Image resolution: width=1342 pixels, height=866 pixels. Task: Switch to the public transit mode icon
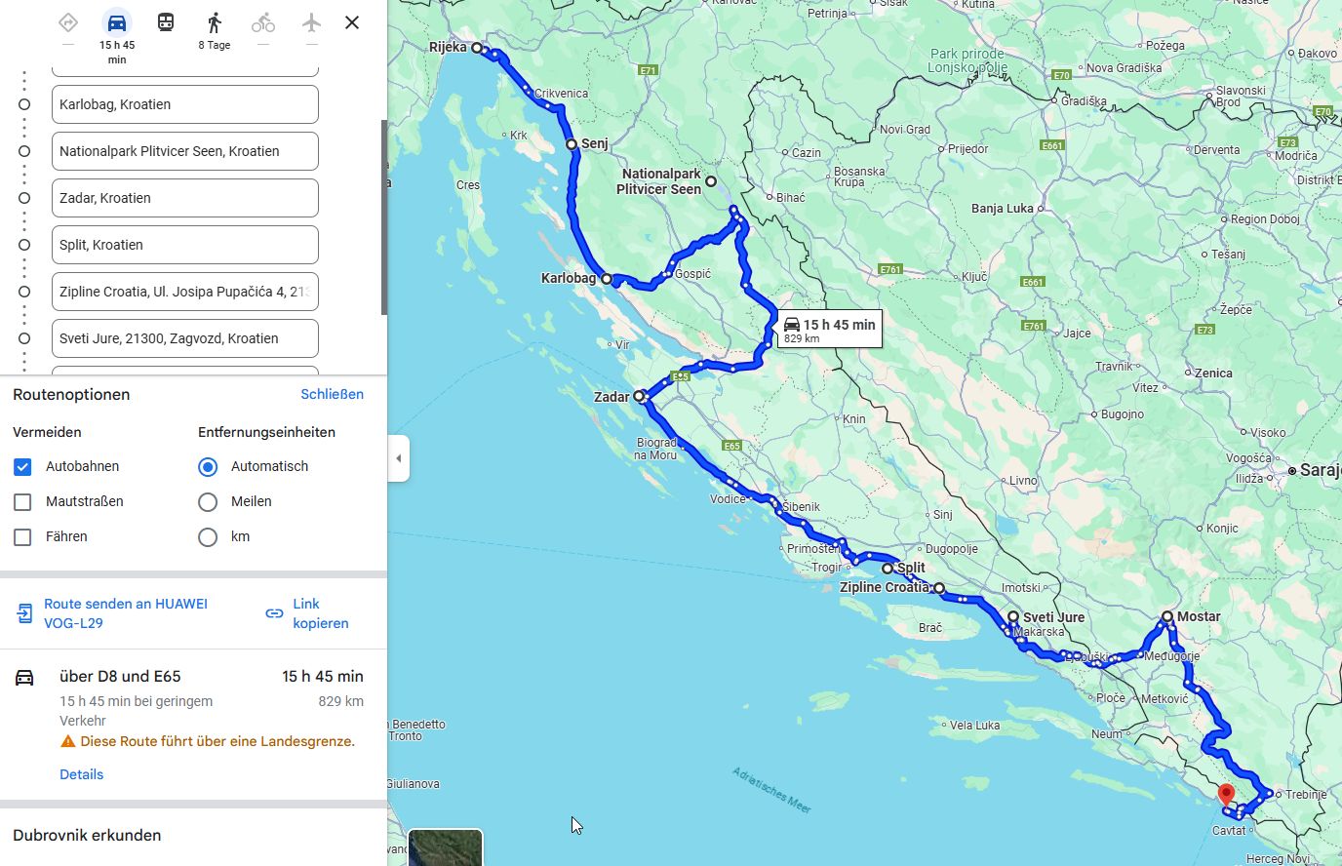click(165, 22)
